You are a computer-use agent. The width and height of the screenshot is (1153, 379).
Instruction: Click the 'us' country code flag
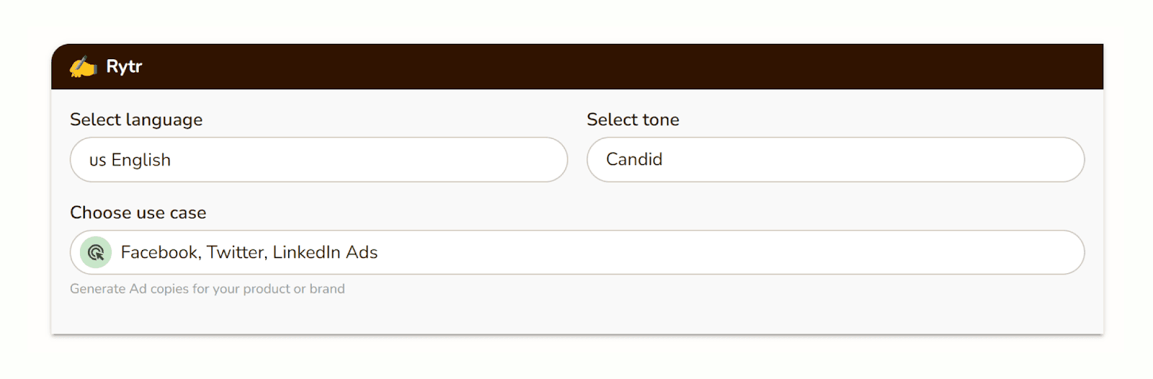tap(97, 161)
